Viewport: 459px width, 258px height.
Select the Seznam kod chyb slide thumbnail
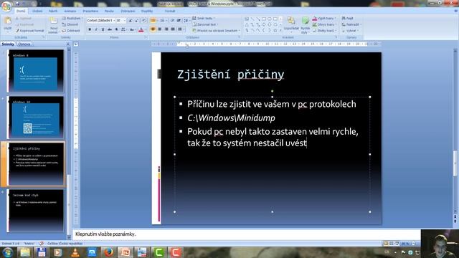coord(35,210)
